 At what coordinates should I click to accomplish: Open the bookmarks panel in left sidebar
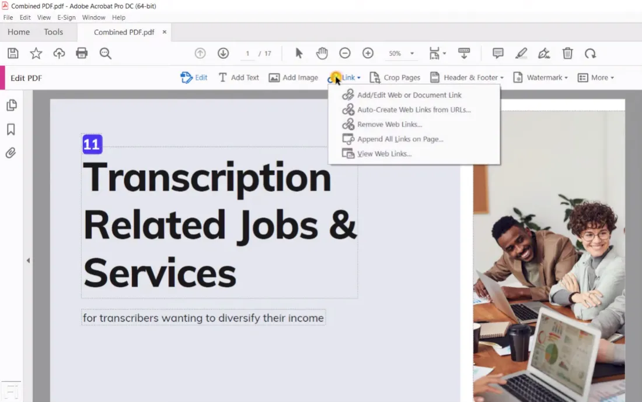11,129
